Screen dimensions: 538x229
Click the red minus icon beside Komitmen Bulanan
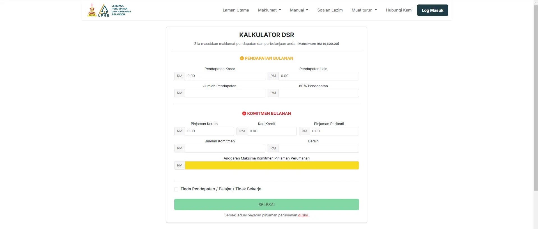[x=244, y=114]
